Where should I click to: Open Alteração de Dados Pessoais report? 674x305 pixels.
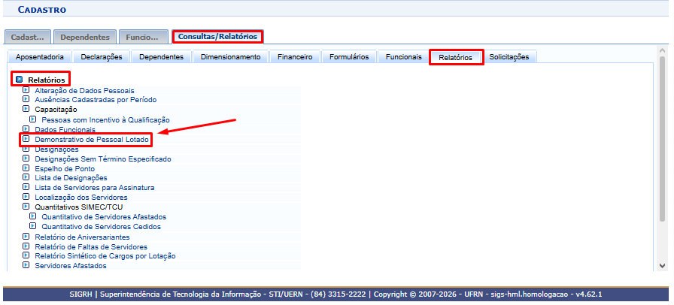(84, 91)
